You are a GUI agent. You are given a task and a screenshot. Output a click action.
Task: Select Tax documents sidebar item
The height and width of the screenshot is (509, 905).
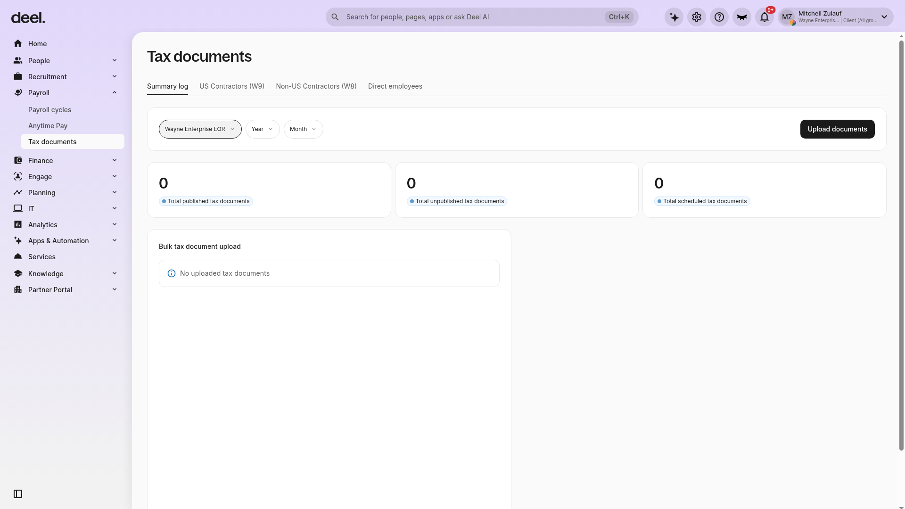coord(73,141)
